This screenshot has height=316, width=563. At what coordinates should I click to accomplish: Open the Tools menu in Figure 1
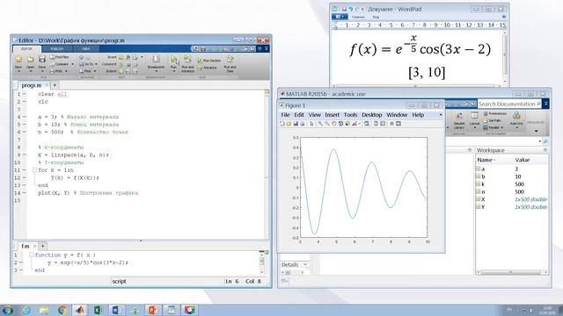click(350, 115)
